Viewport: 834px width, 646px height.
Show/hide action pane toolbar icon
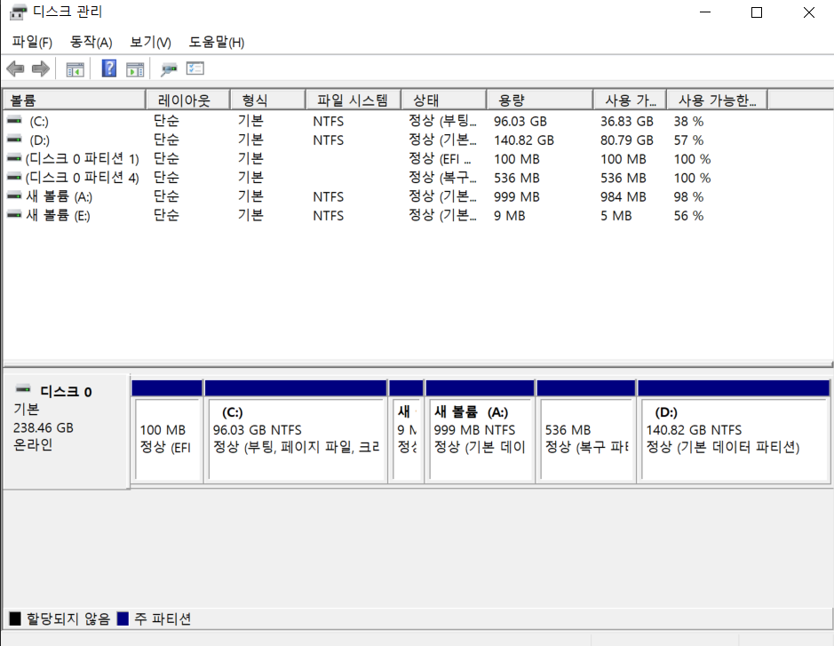(x=135, y=69)
